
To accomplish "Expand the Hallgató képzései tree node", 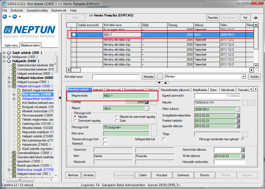I will coord(9,78).
